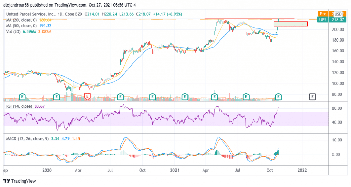Click the black future earnings marker near 2022
This screenshot has width=351, height=187.
coord(312,96)
